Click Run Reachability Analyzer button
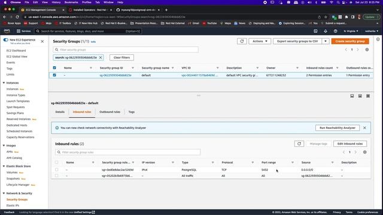The width and height of the screenshot is (383, 215). click(338, 128)
